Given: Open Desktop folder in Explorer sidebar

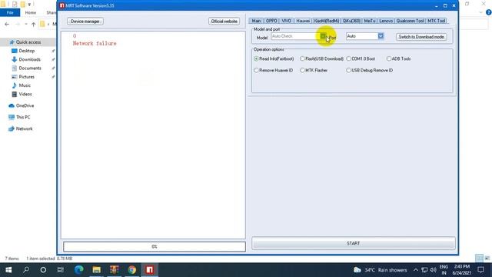Looking at the screenshot, I should [27, 51].
